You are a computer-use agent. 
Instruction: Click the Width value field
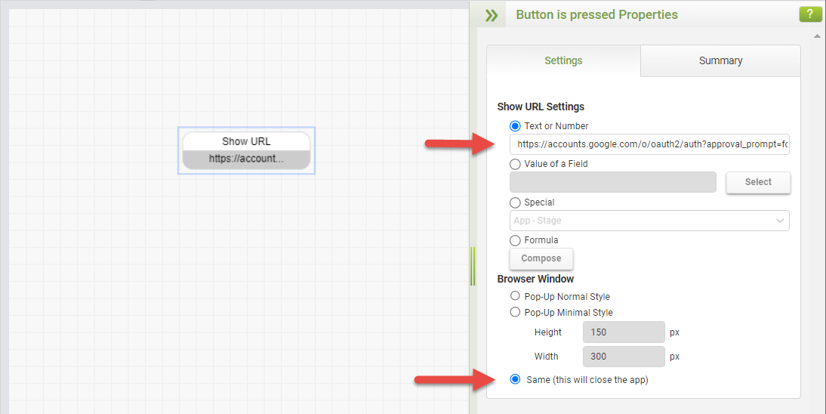point(624,357)
